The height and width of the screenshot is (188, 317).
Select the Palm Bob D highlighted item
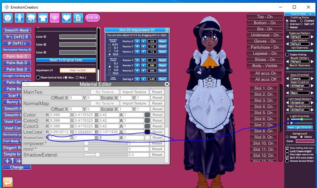(x=17, y=56)
